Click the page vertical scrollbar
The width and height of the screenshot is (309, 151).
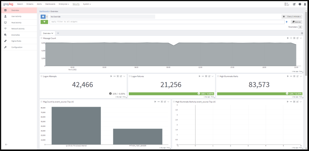pyautogui.click(x=306, y=43)
